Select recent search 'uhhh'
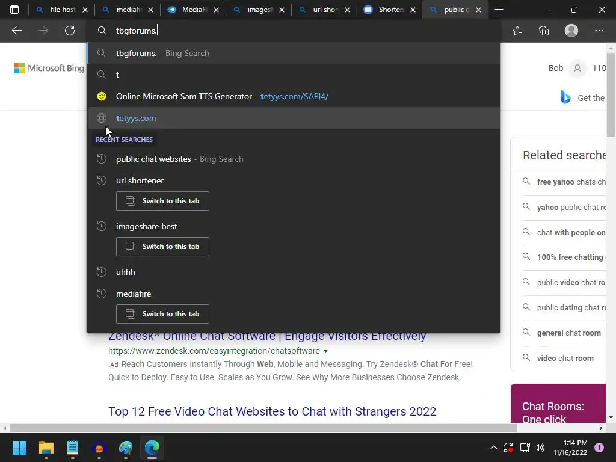The height and width of the screenshot is (462, 616). 294,272
